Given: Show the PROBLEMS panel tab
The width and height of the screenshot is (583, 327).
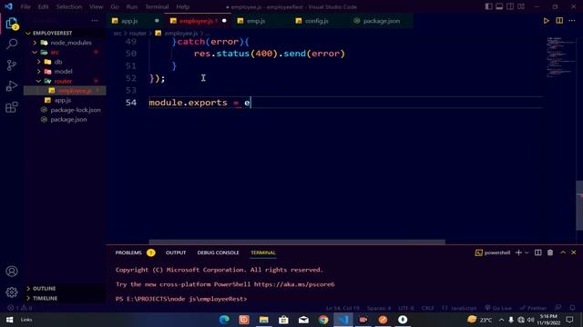Looking at the screenshot, I should coord(128,253).
